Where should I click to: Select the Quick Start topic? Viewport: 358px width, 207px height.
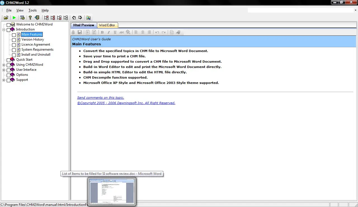tap(24, 60)
